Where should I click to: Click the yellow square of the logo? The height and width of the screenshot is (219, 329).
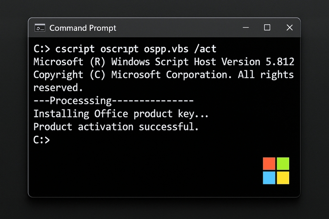click(x=283, y=178)
